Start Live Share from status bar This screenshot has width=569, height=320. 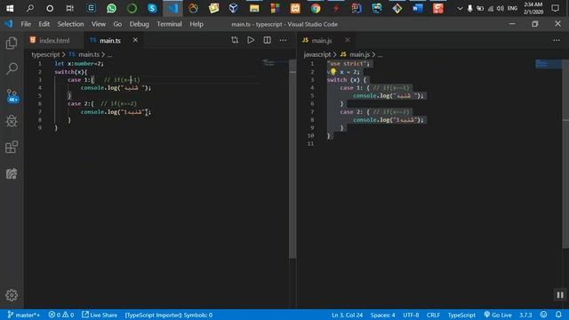[100, 315]
